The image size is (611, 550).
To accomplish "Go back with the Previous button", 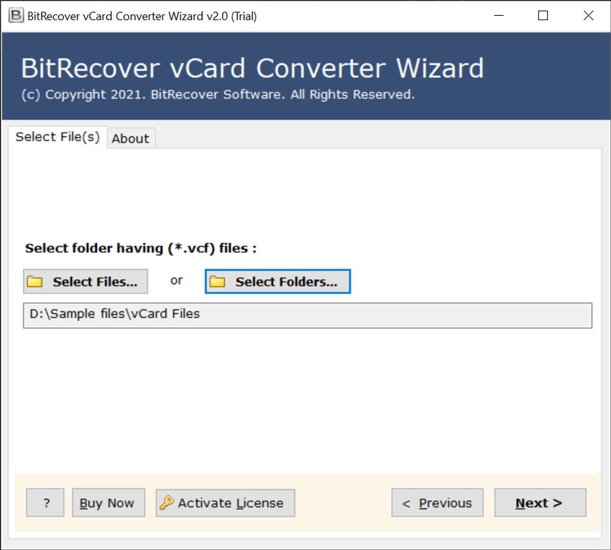I will (437, 503).
